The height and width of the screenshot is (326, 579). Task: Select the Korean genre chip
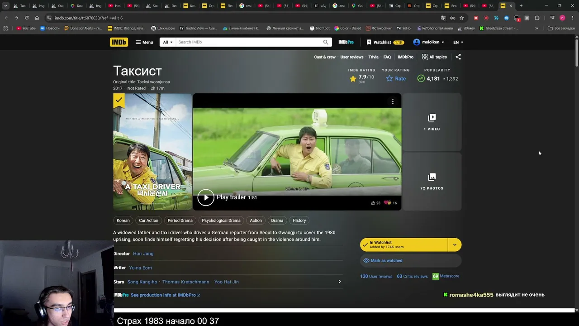pos(123,221)
